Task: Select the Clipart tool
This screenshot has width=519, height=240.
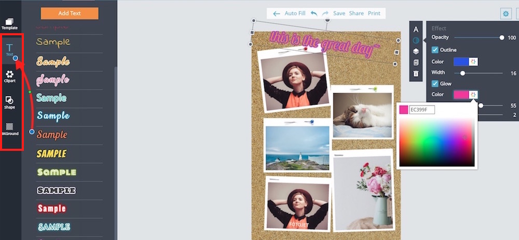Action: click(9, 76)
